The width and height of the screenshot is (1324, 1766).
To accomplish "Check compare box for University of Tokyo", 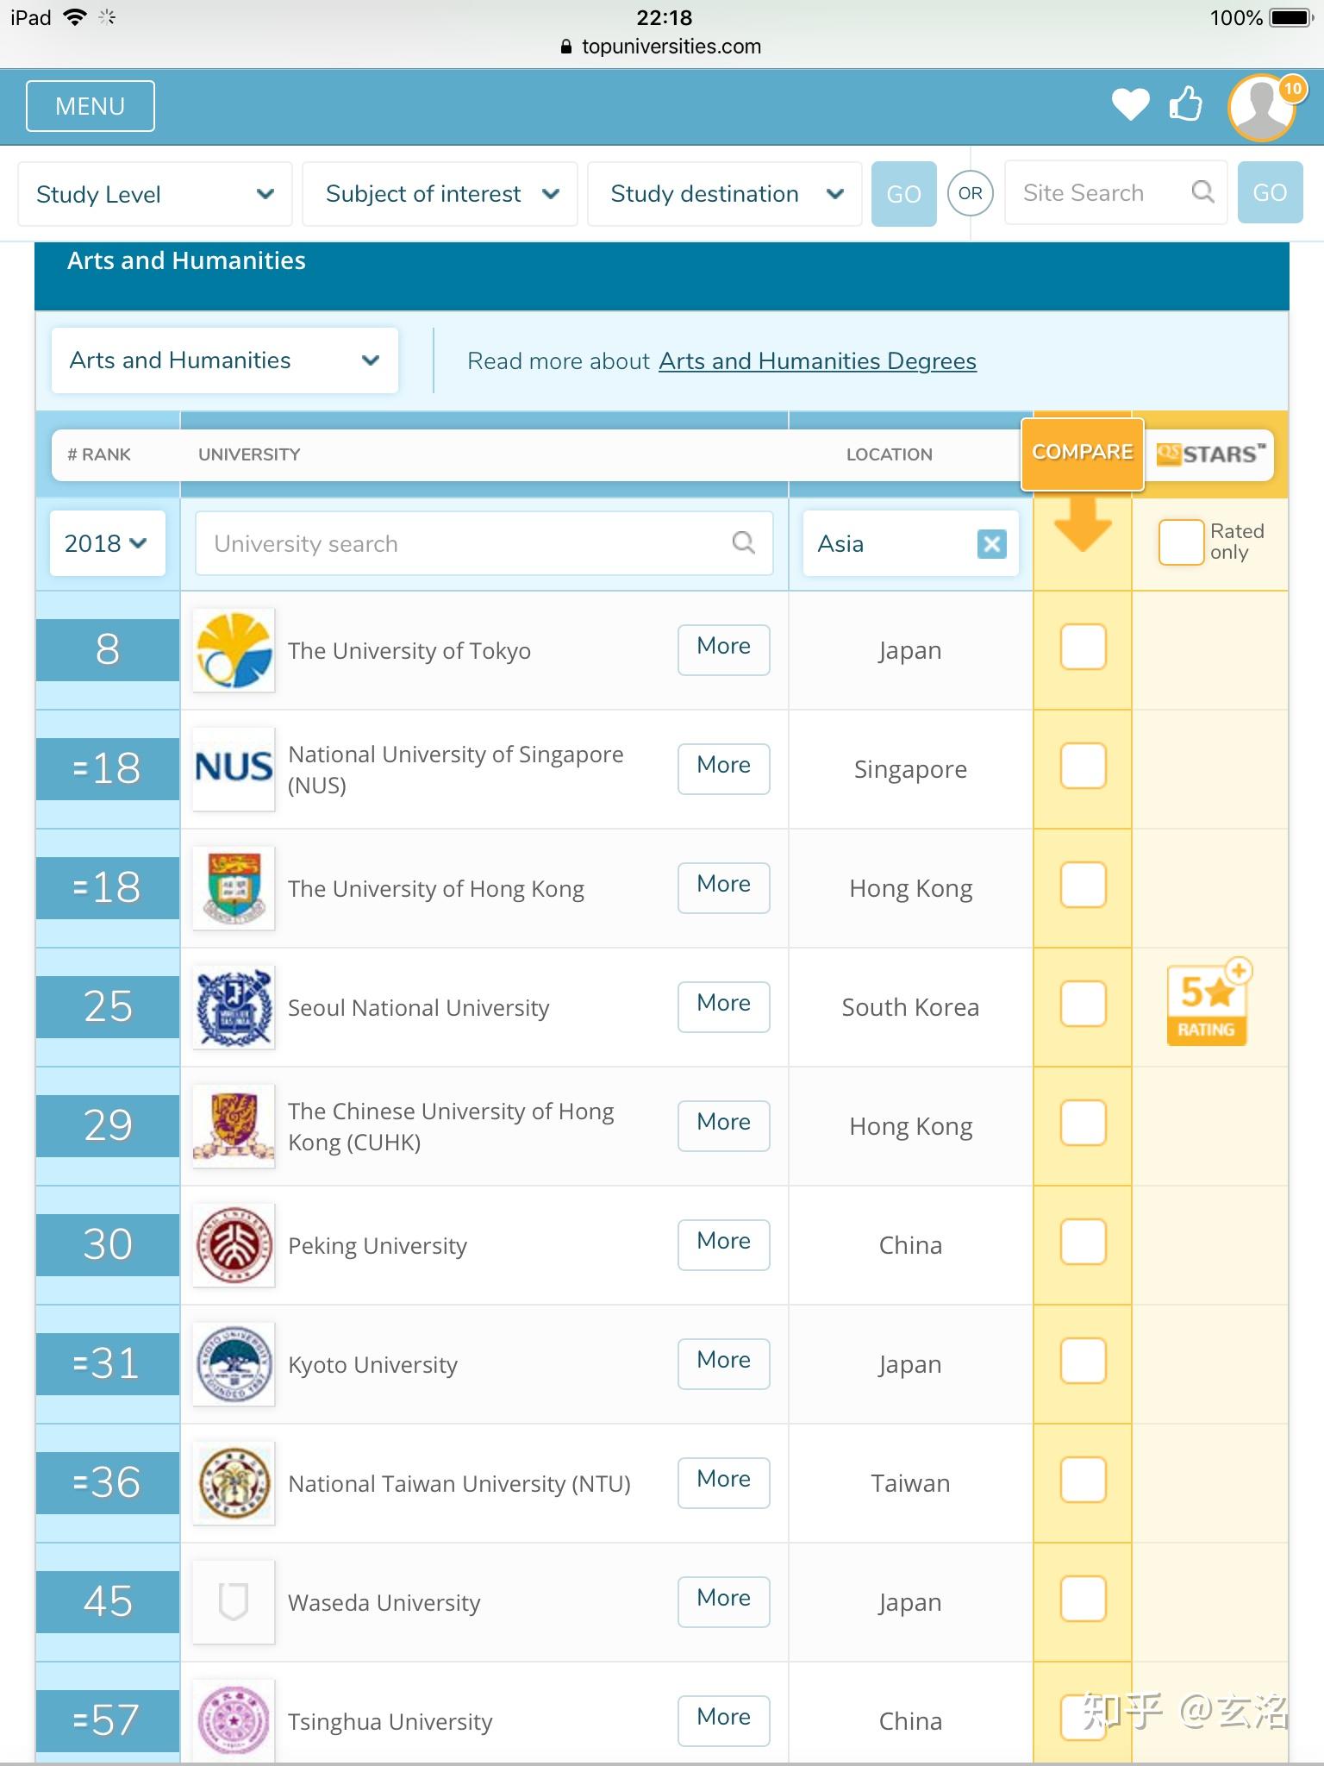I will [x=1083, y=647].
